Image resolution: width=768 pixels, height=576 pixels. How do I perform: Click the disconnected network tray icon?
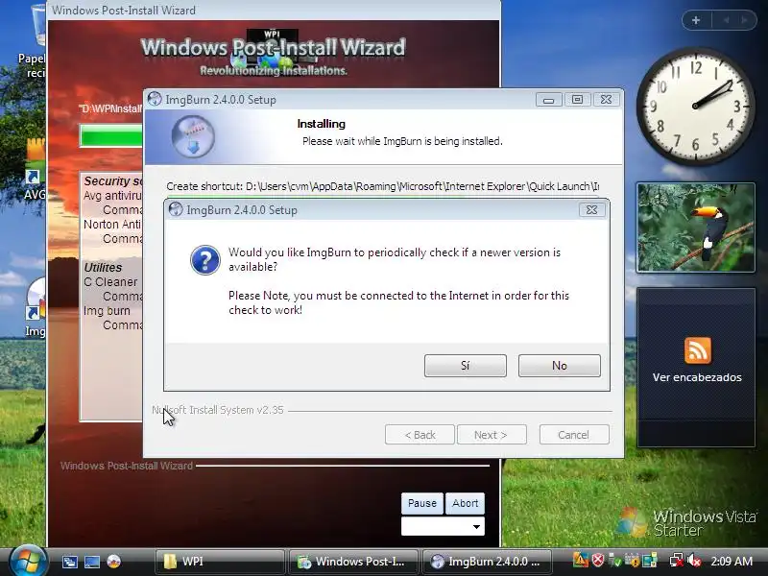(x=676, y=560)
